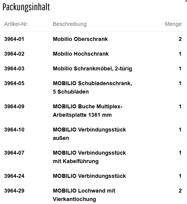
Task: Select article number 3964-10
Action: coord(14,130)
